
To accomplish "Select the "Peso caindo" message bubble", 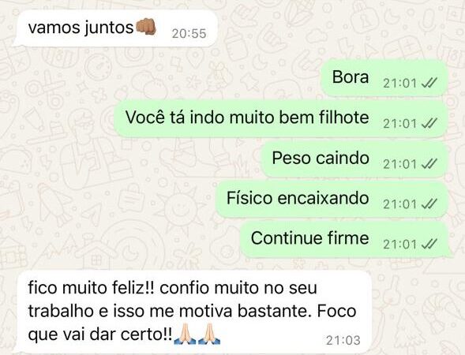I will point(354,159).
